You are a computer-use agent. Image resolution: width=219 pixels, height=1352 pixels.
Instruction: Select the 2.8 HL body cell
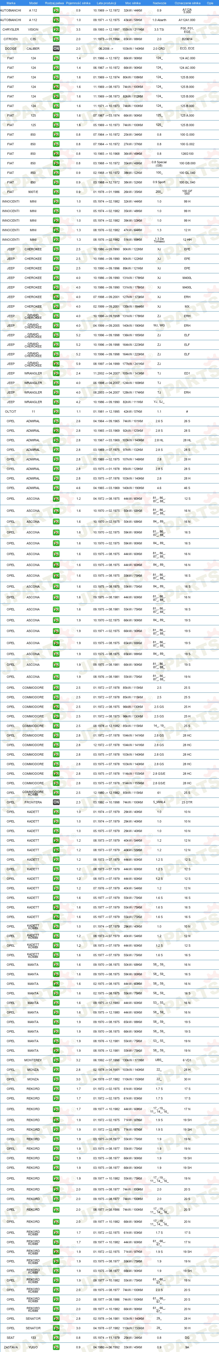coord(159,440)
